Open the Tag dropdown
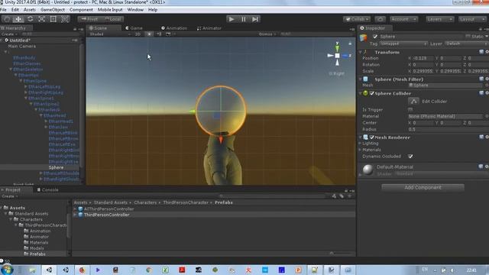Image resolution: width=489 pixels, height=275 pixels. click(403, 44)
